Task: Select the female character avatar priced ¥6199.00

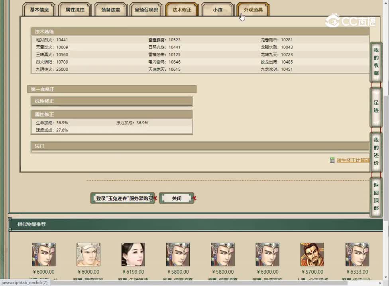Action: tap(133, 255)
